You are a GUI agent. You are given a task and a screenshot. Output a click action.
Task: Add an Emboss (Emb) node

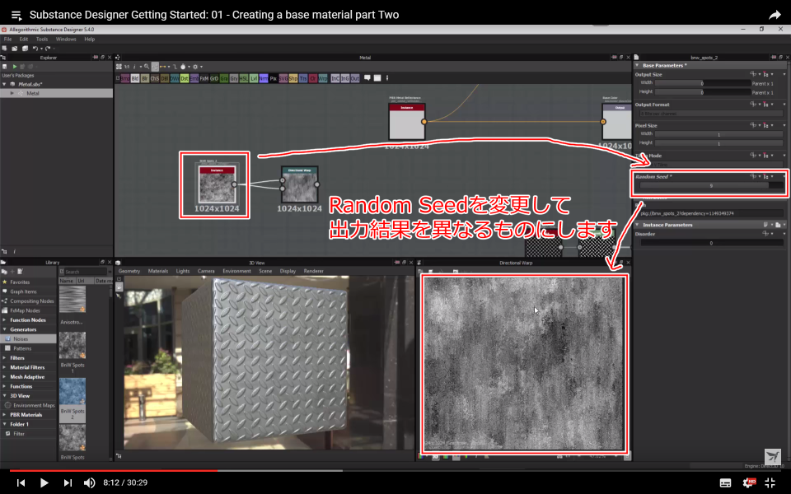click(x=194, y=79)
